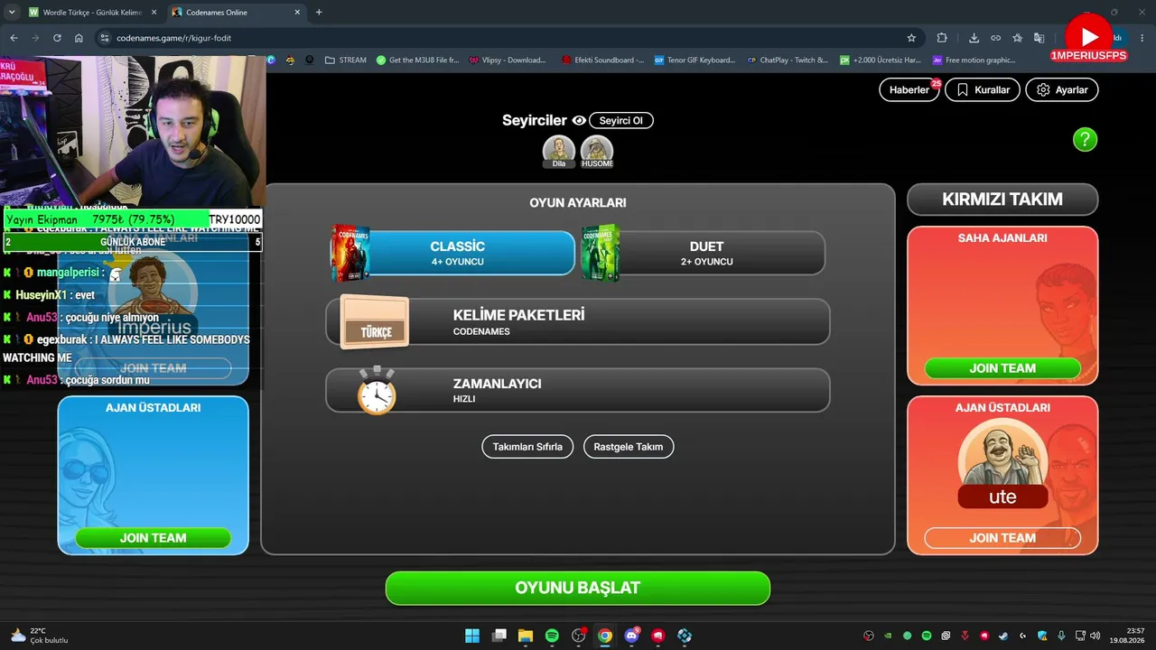The height and width of the screenshot is (650, 1156).
Task: Open Haberler news button
Action: coord(909,90)
